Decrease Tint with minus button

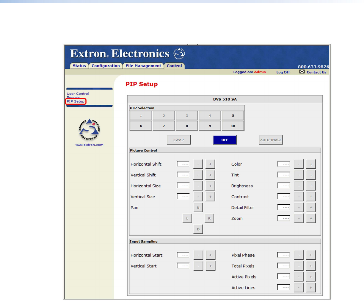click(299, 175)
